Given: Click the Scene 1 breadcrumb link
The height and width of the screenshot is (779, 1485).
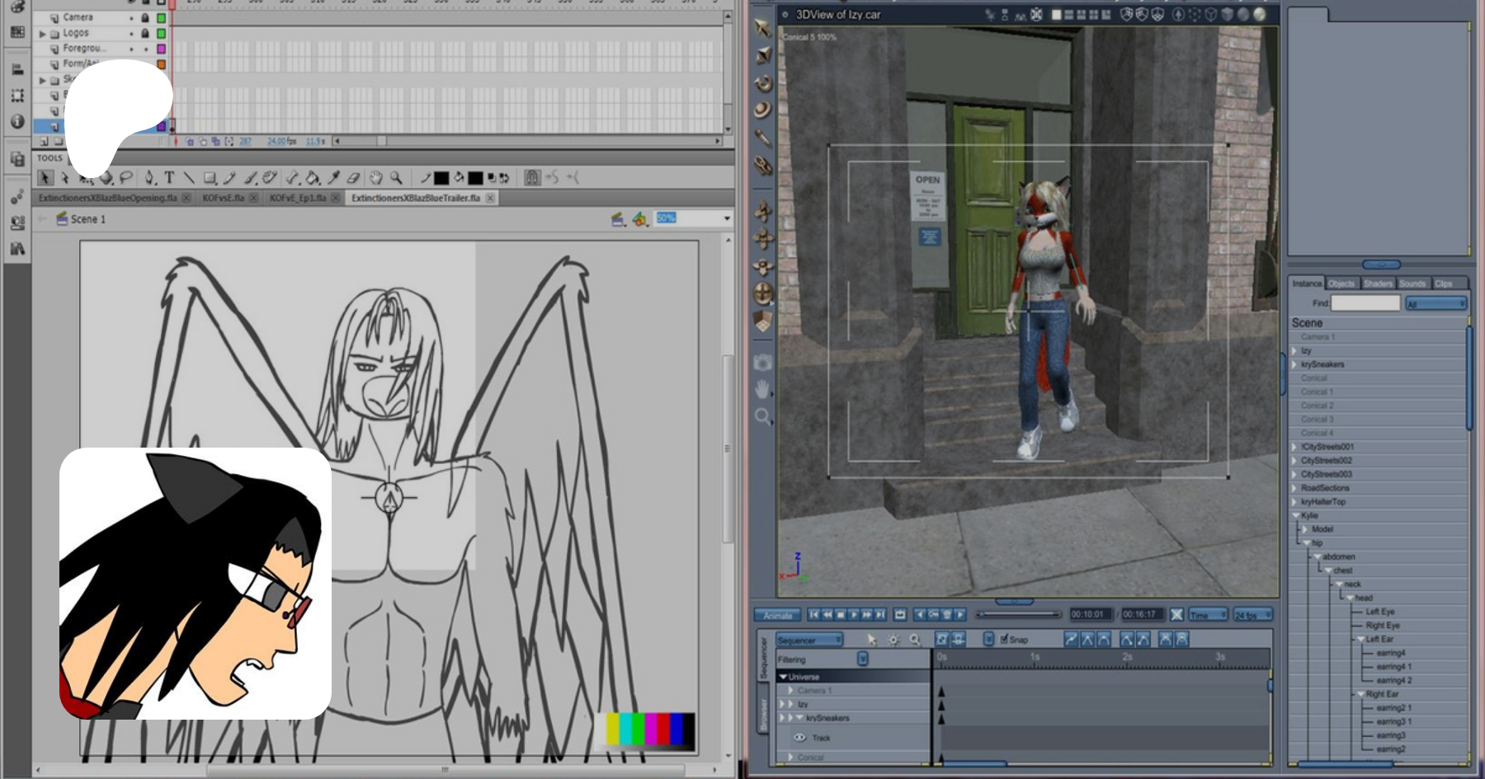Looking at the screenshot, I should tap(87, 219).
